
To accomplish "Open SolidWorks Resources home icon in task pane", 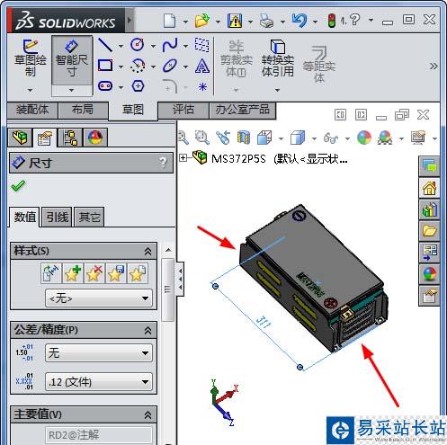I will pos(429,188).
